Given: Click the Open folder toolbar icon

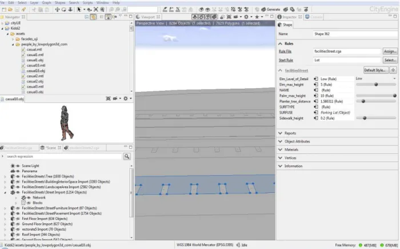Looking at the screenshot, I should (10, 10).
